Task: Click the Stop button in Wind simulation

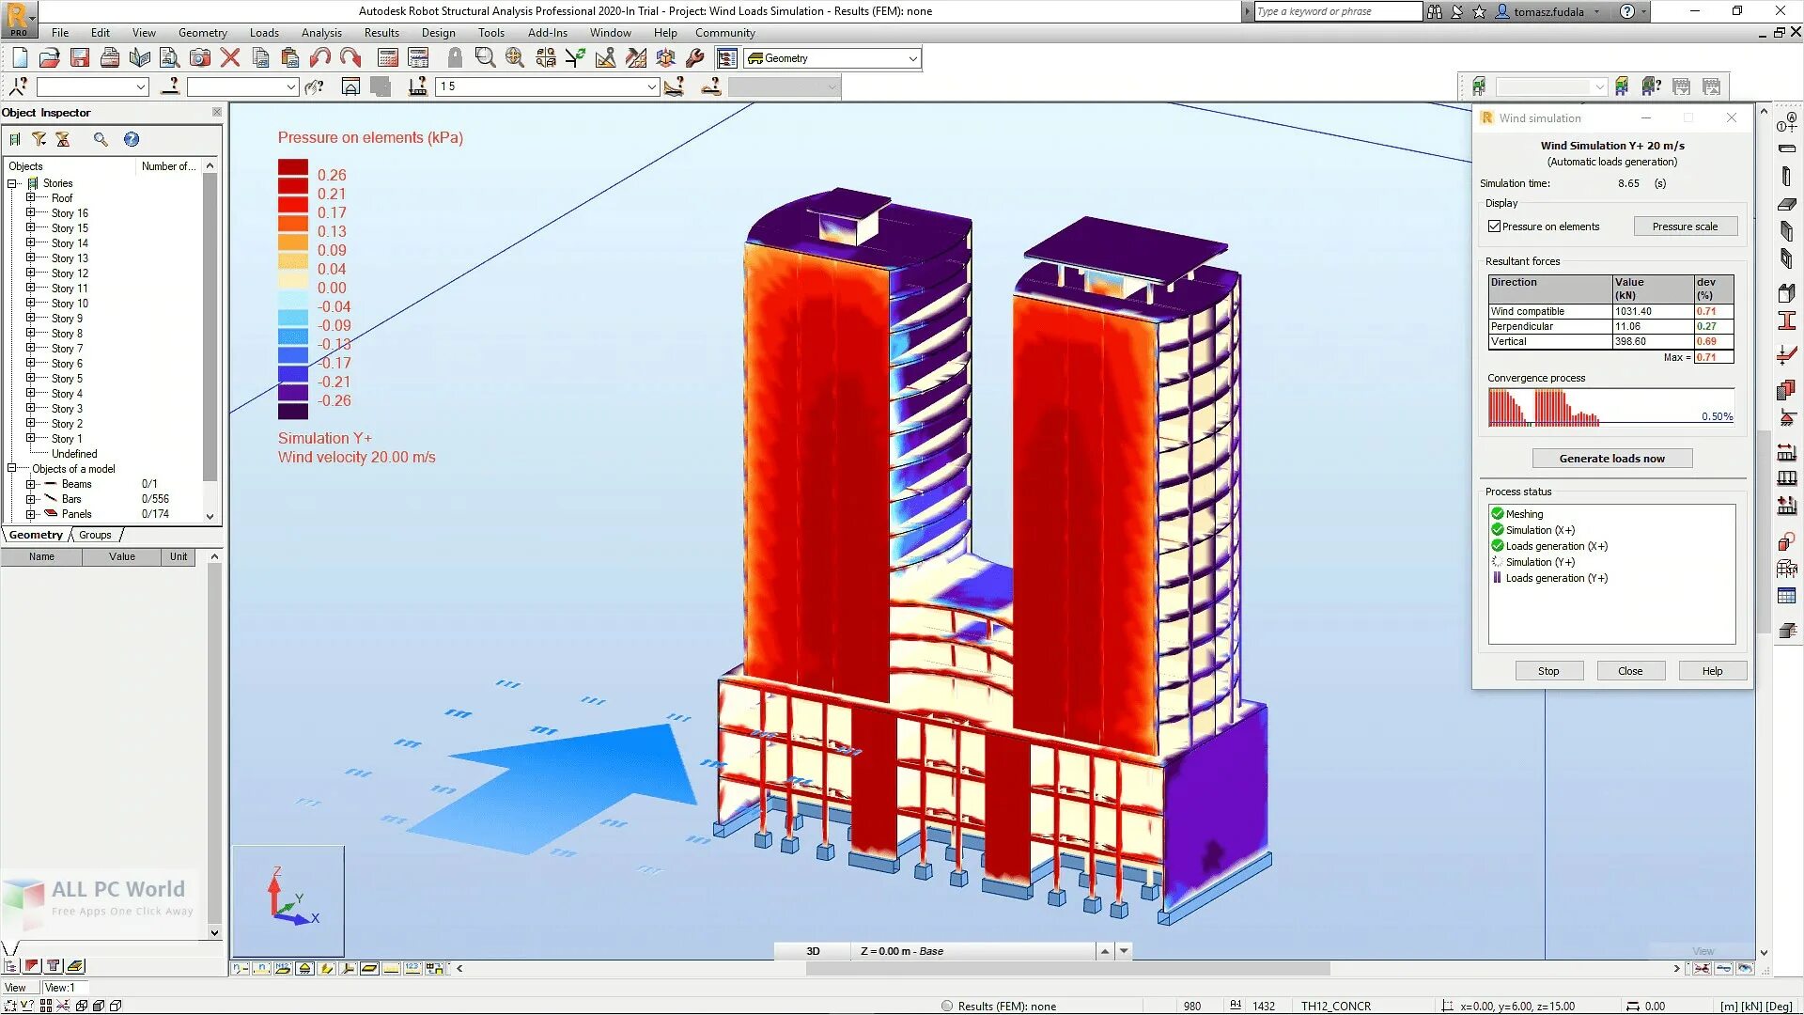Action: 1548,671
